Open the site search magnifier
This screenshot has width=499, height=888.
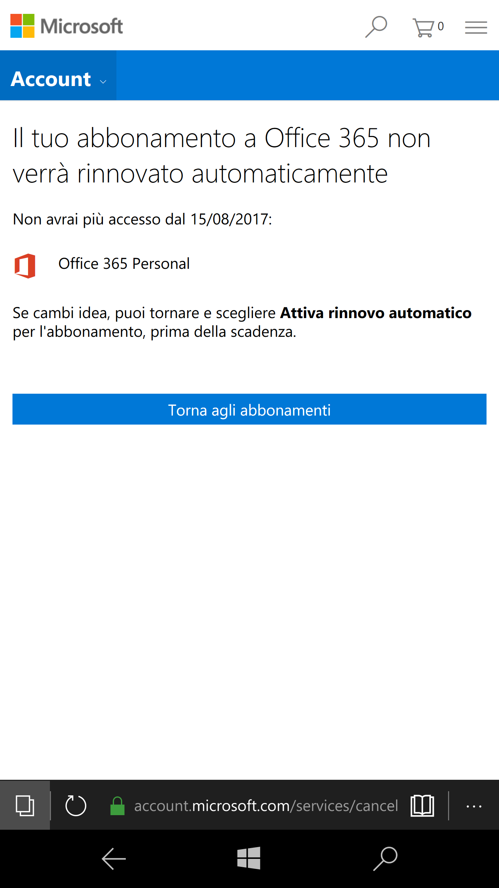tap(376, 27)
